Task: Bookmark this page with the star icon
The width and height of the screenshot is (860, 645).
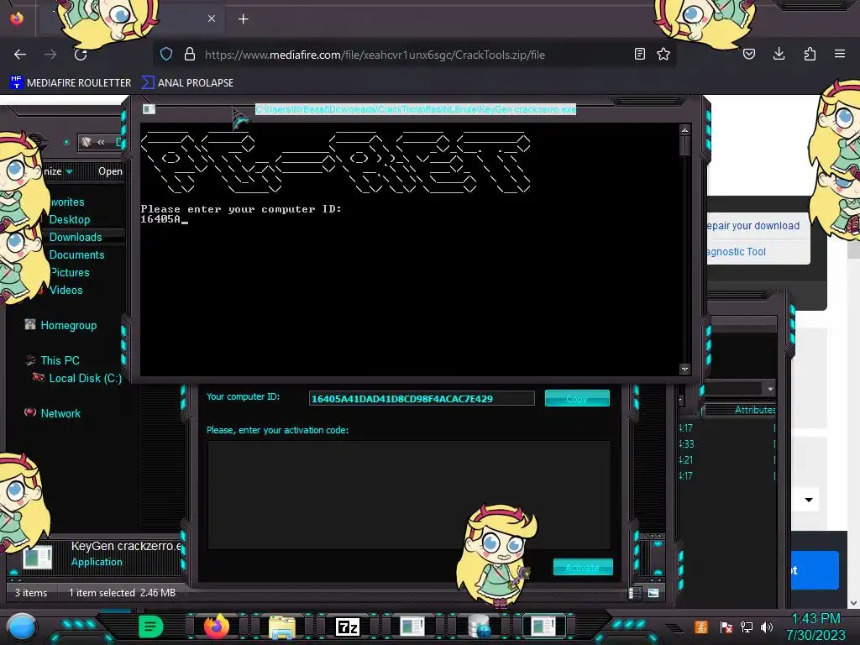Action: pos(663,54)
